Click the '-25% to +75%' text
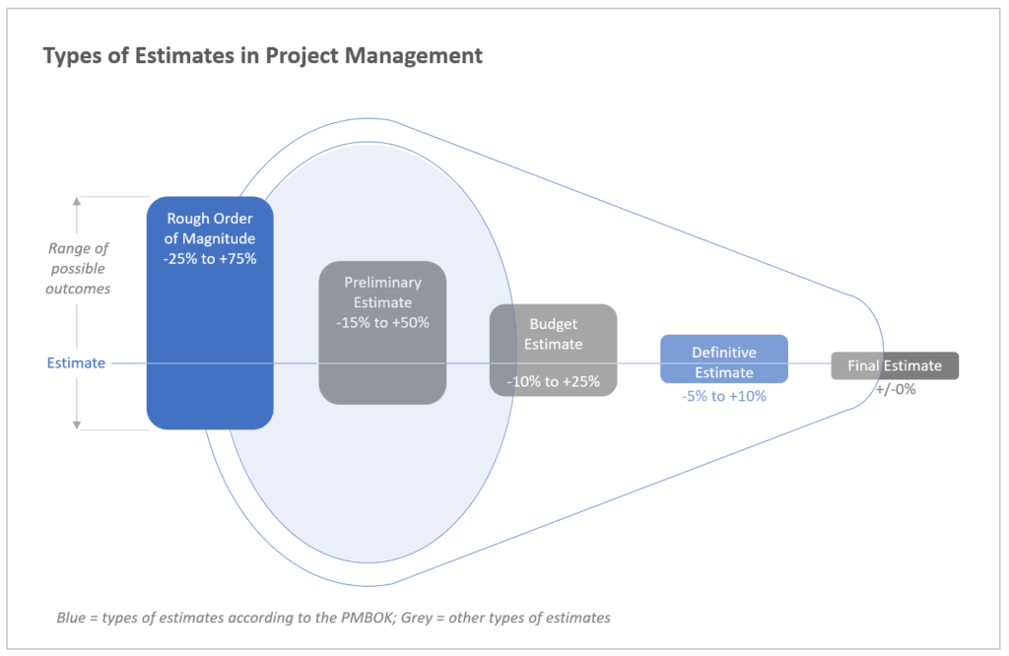The width and height of the screenshot is (1009, 656). tap(210, 258)
